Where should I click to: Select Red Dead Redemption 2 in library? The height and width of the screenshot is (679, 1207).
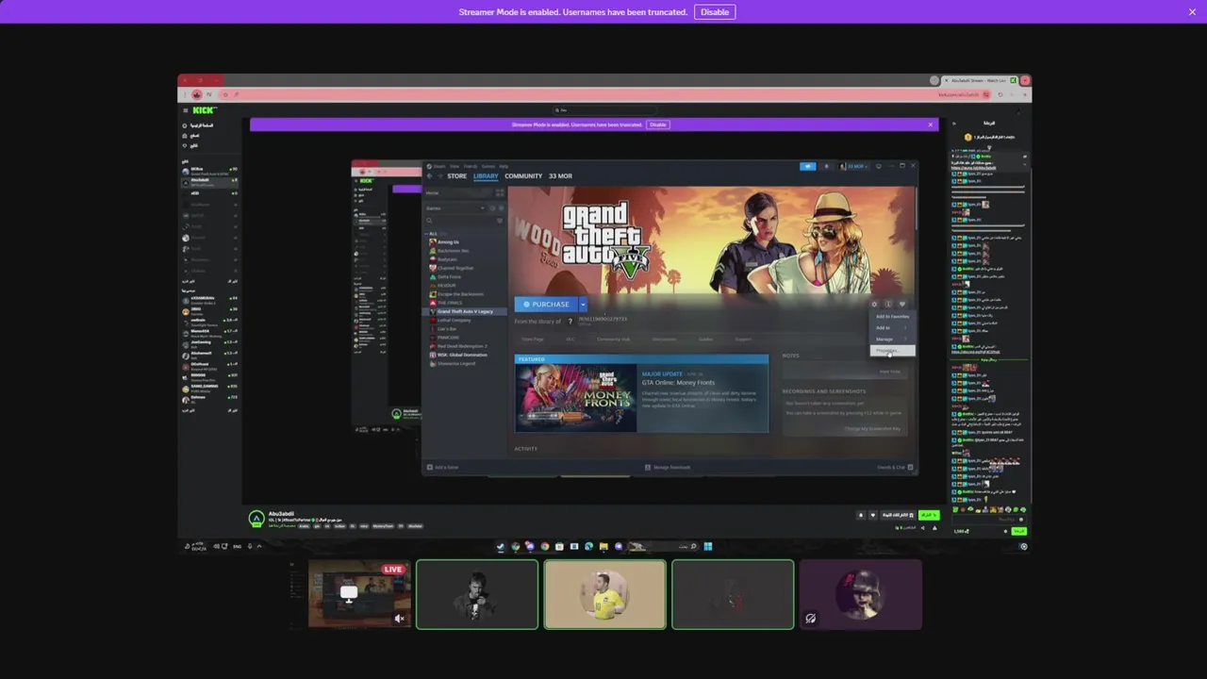tap(460, 346)
